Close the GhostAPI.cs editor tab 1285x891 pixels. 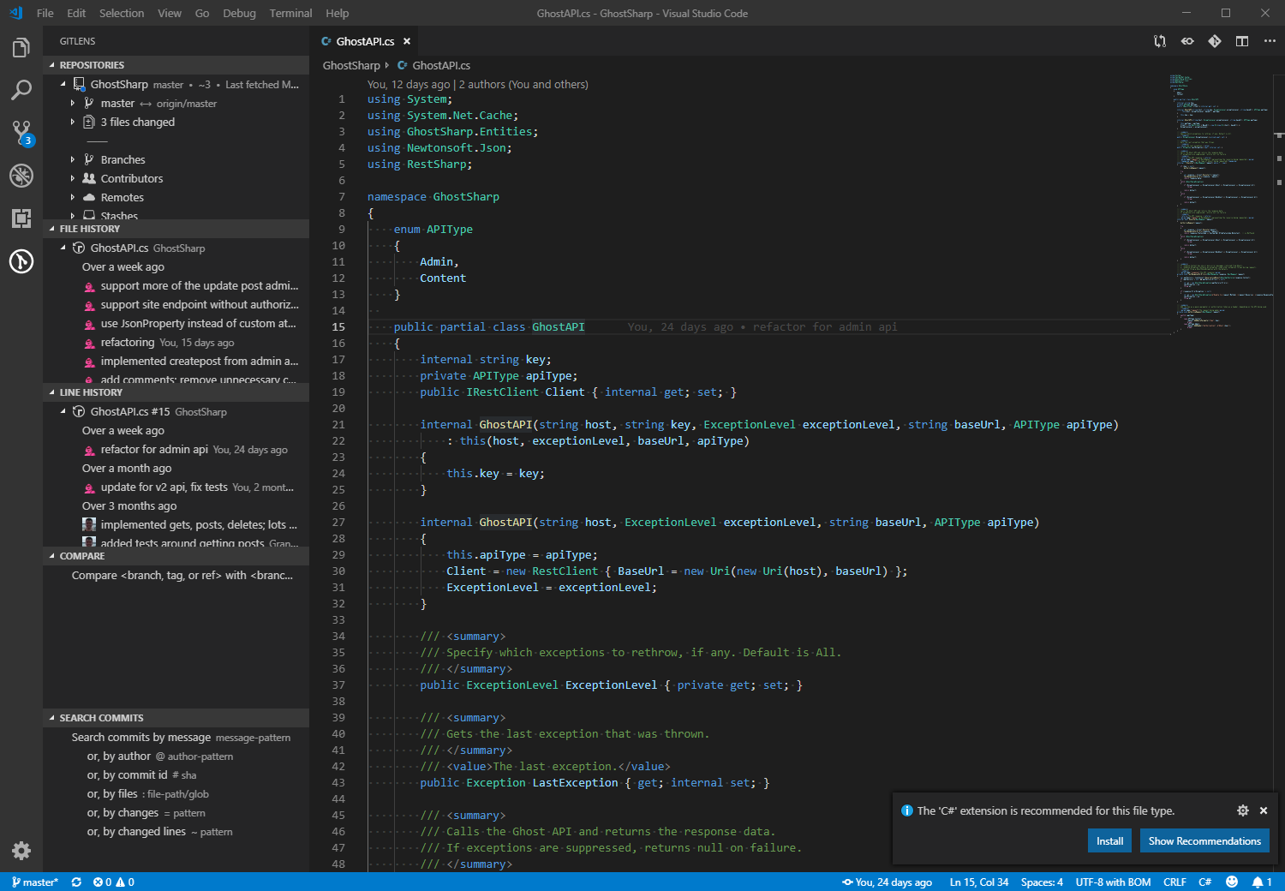407,41
